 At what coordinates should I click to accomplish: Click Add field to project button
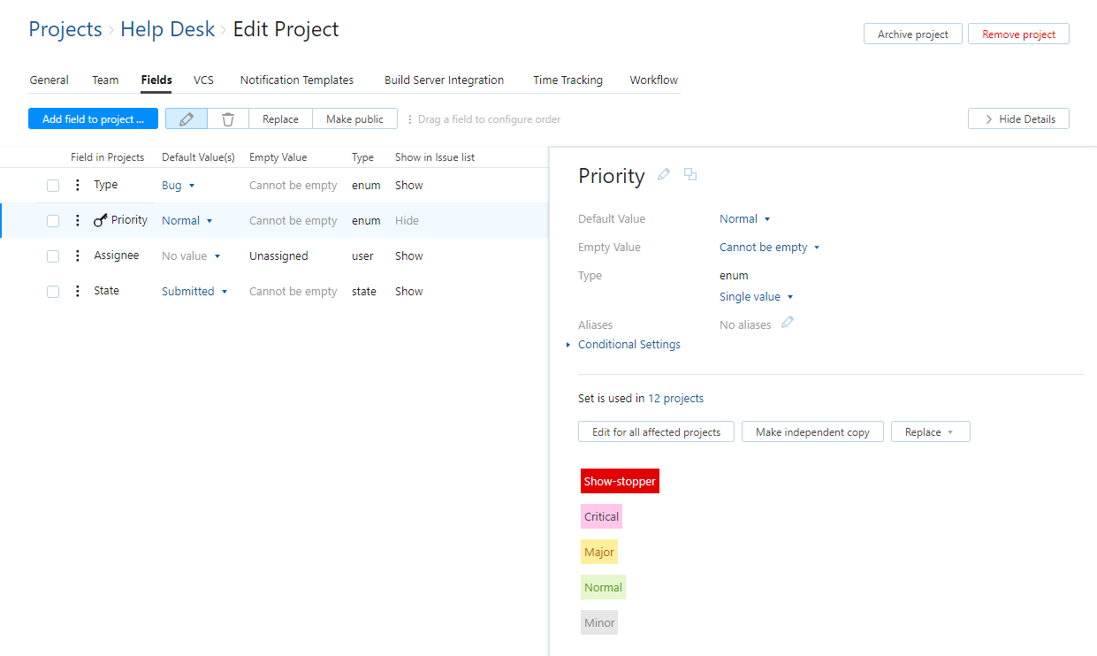click(x=93, y=119)
